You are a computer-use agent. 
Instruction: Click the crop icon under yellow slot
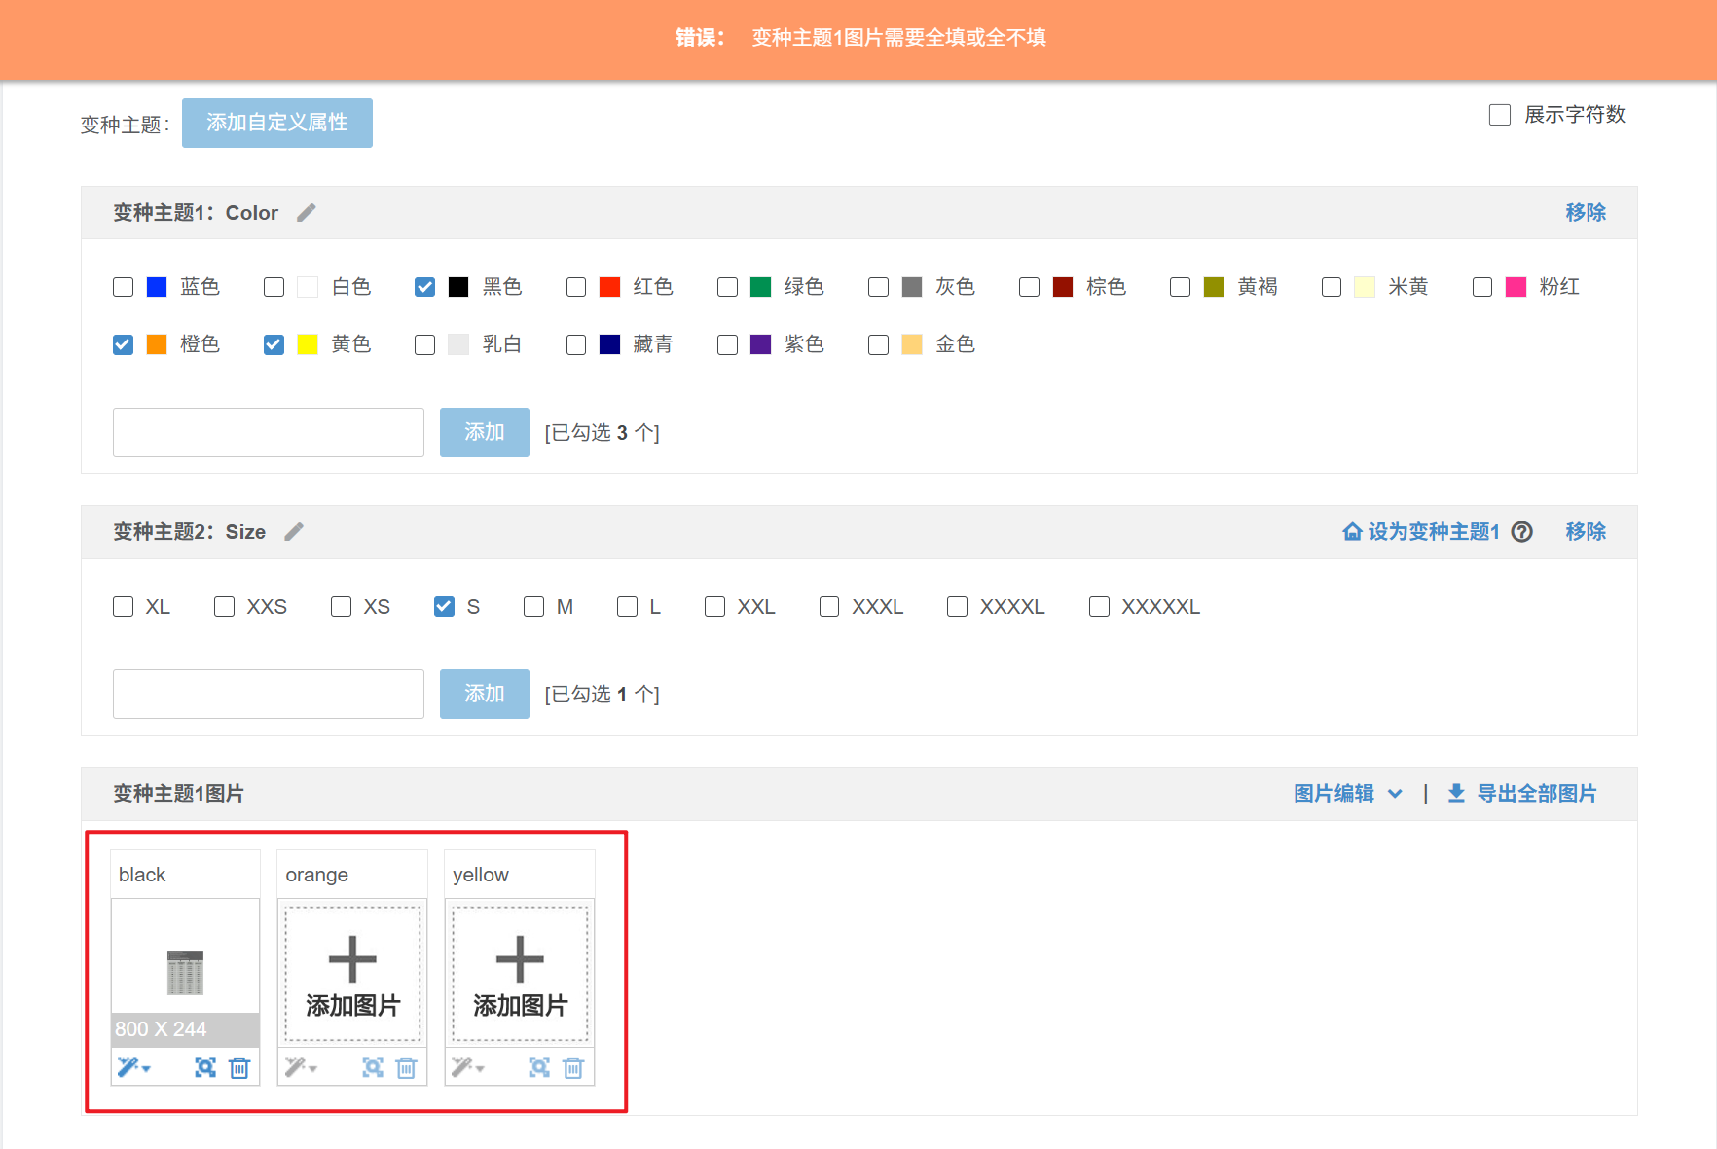pos(539,1068)
